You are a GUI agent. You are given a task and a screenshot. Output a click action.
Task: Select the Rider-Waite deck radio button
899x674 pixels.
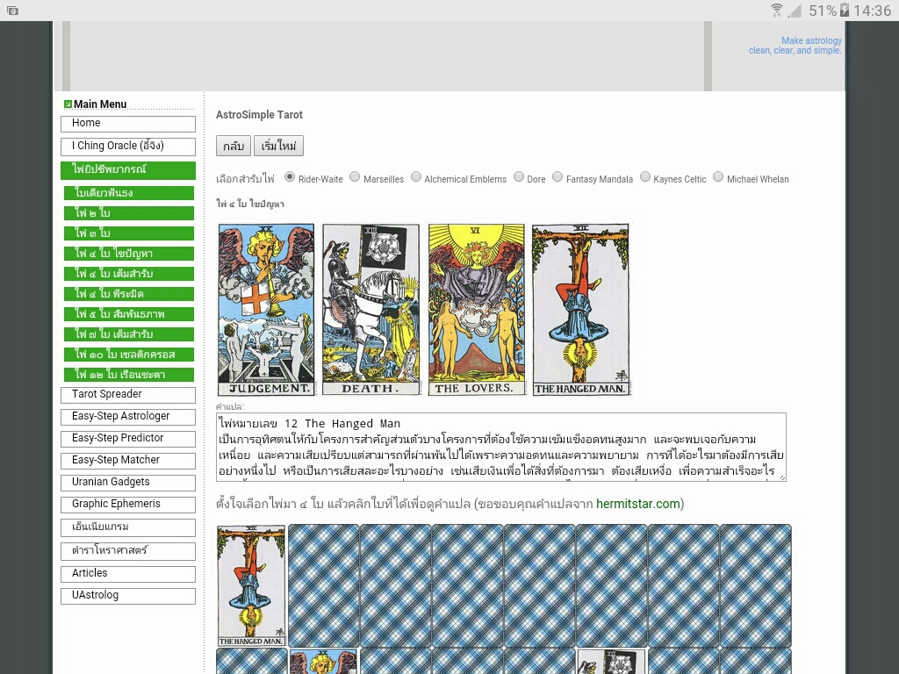pos(290,177)
